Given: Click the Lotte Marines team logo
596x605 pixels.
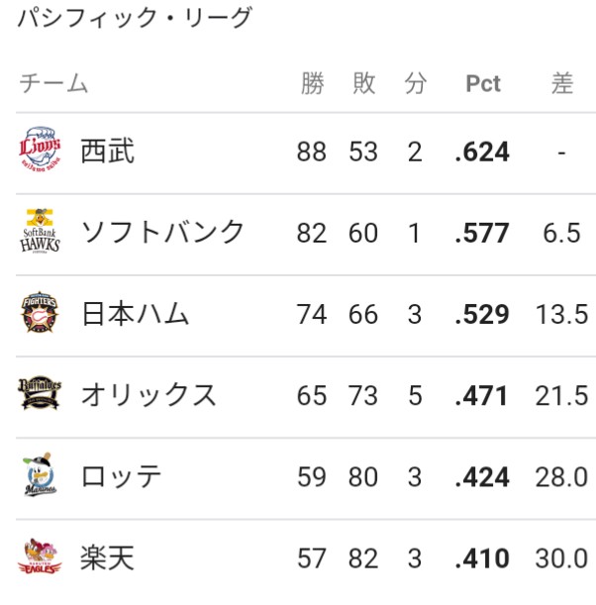Looking at the screenshot, I should (x=40, y=474).
